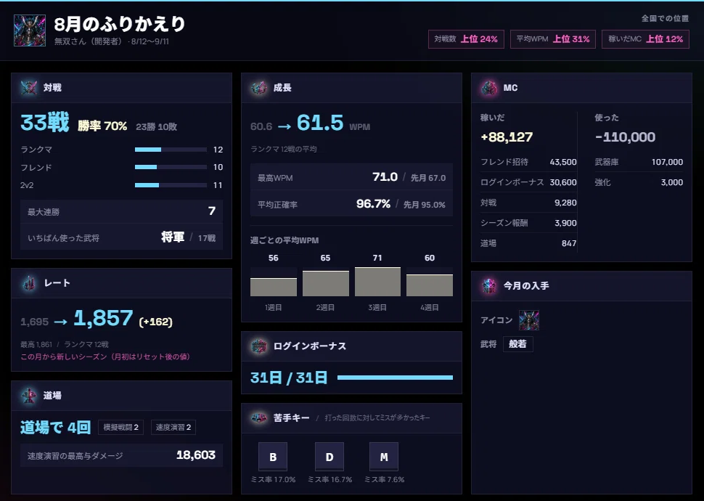Click the 最高WPM row
The image size is (704, 501).
tap(351, 177)
